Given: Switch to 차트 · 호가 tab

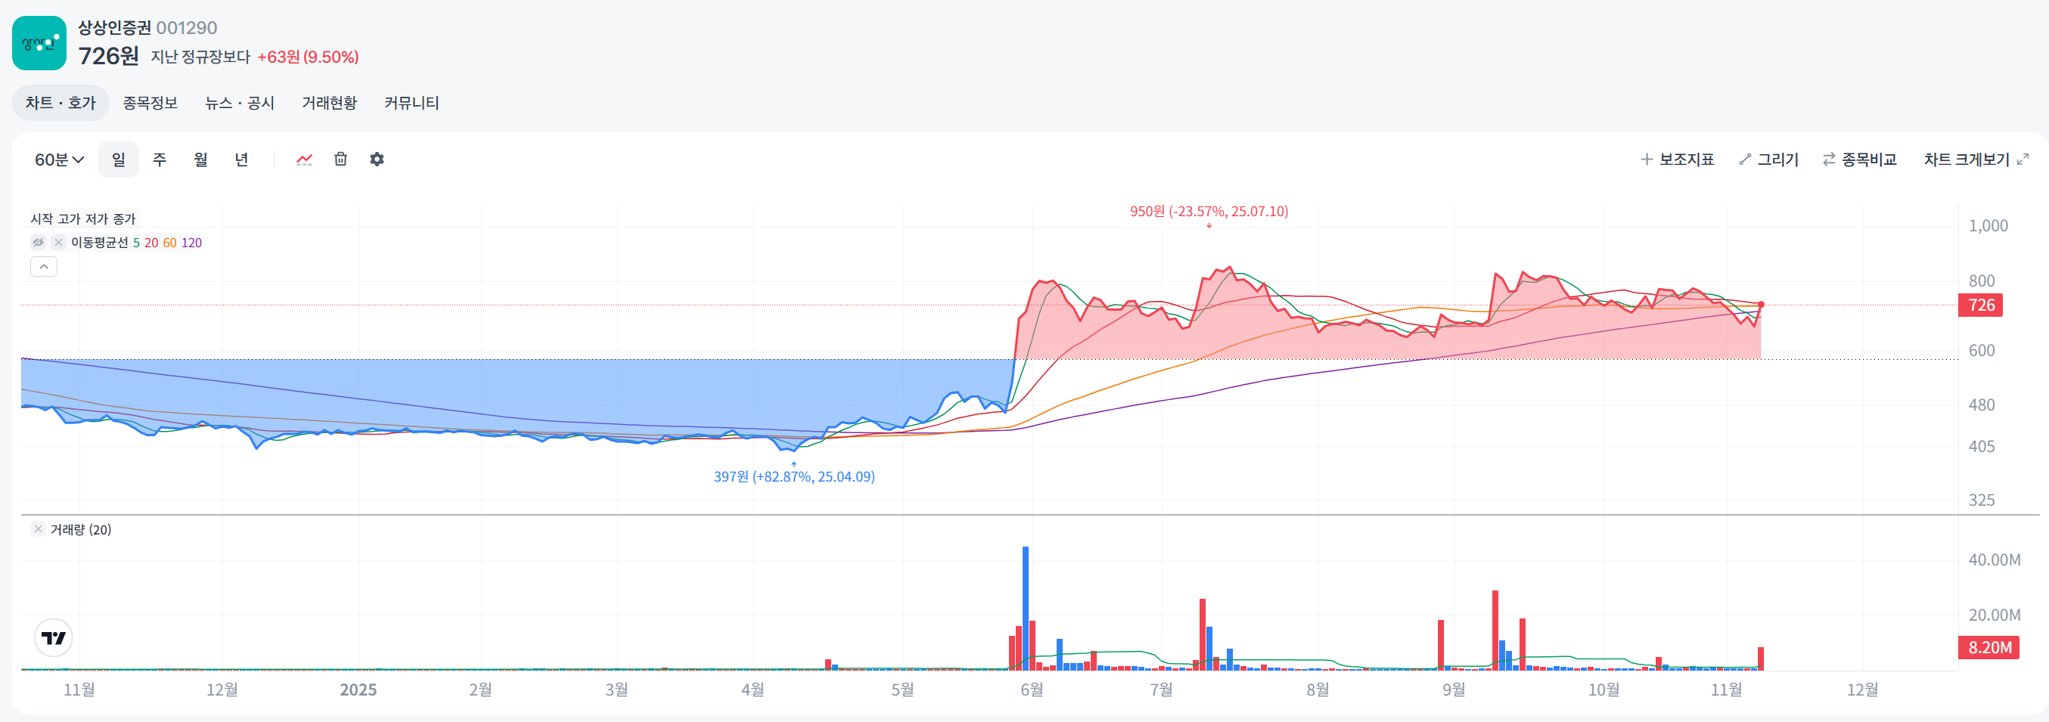Looking at the screenshot, I should coord(61,103).
